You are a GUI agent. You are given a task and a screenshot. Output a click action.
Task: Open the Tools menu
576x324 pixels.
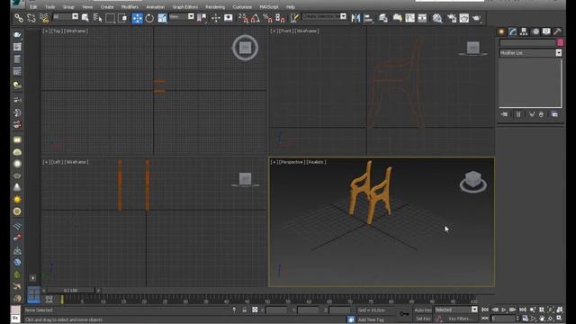coord(50,7)
